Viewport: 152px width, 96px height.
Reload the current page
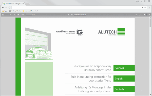tap(9, 8)
